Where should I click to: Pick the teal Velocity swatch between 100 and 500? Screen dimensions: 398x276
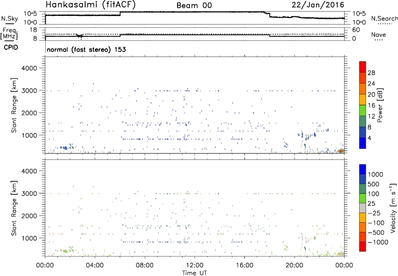[x=363, y=189]
